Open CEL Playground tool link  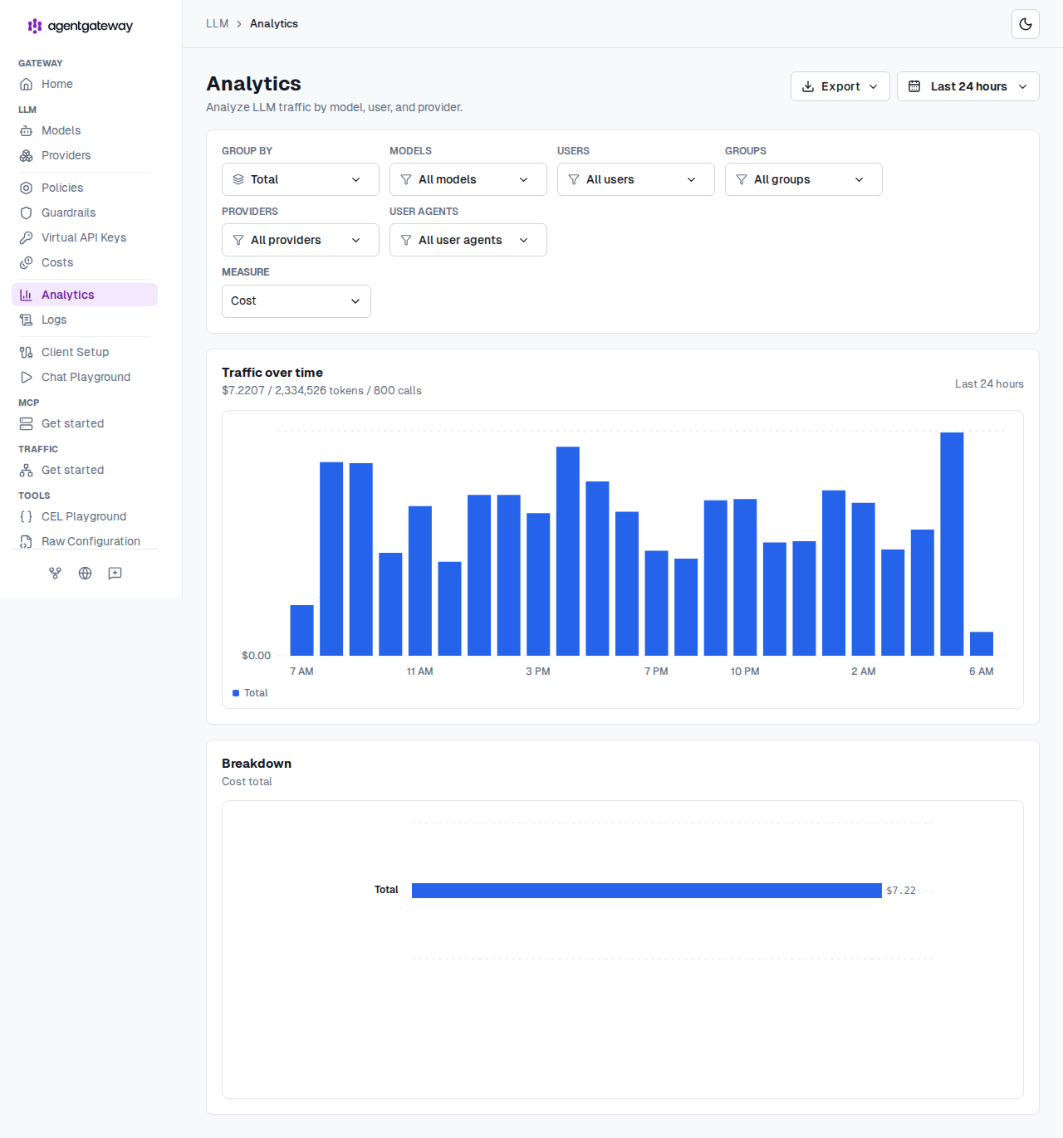(85, 516)
